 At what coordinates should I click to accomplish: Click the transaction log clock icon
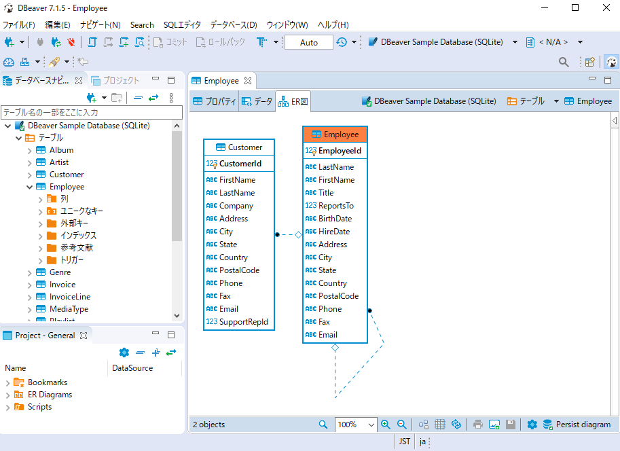tap(342, 42)
